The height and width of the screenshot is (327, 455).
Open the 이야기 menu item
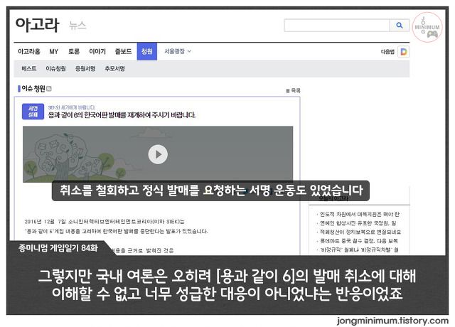point(97,52)
